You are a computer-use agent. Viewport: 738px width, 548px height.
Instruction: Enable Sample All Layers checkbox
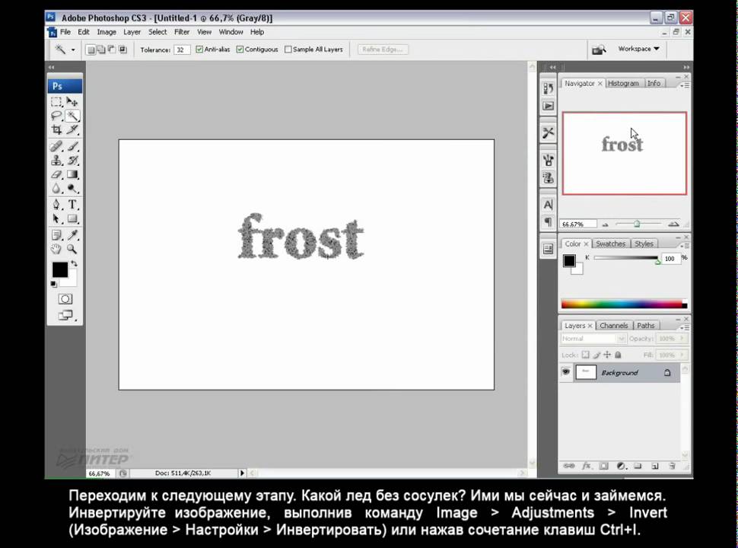tap(288, 49)
